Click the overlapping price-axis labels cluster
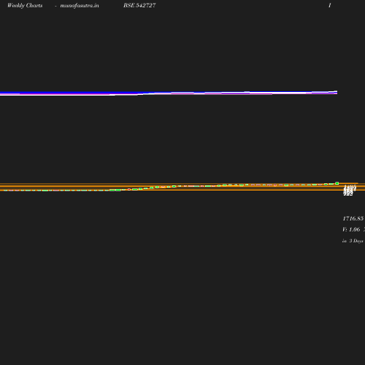The width and height of the screenshot is (365, 365). pos(350,190)
